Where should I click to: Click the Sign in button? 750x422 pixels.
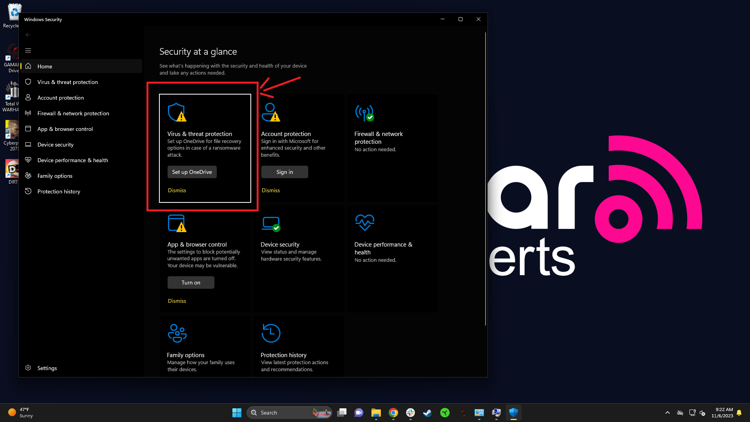coord(284,172)
